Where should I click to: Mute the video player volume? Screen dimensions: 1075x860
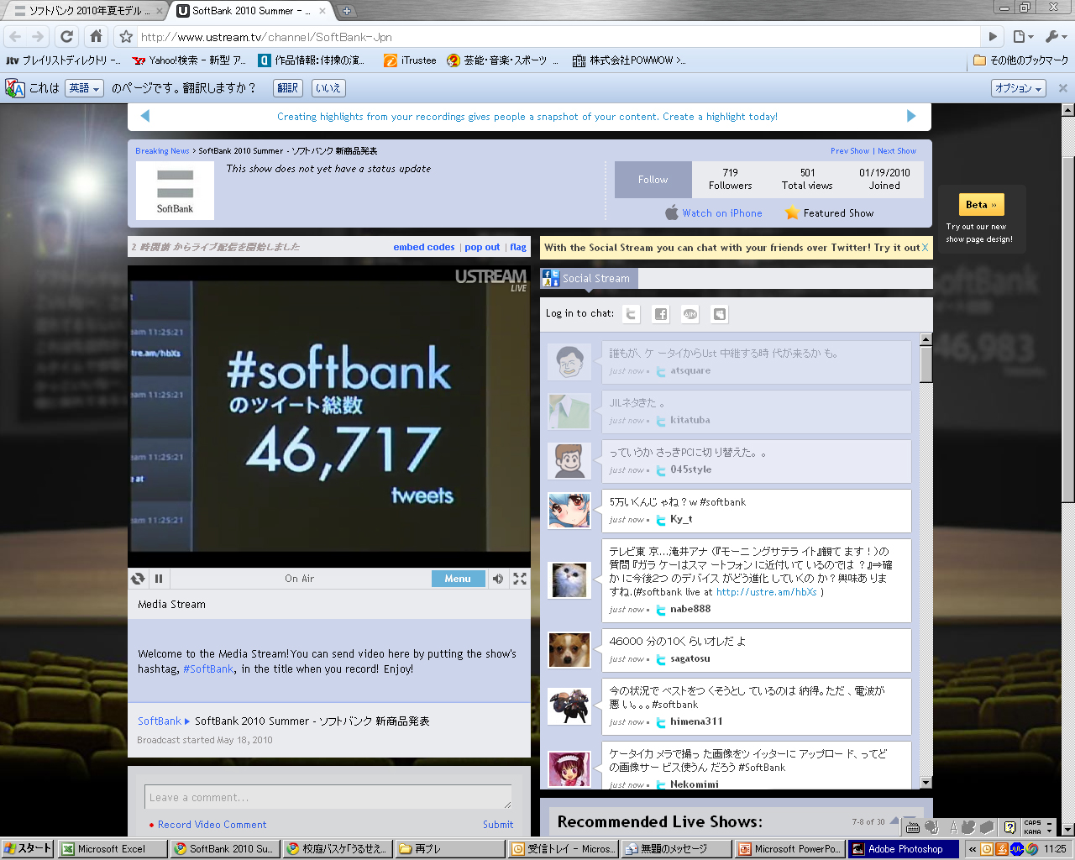tap(498, 579)
